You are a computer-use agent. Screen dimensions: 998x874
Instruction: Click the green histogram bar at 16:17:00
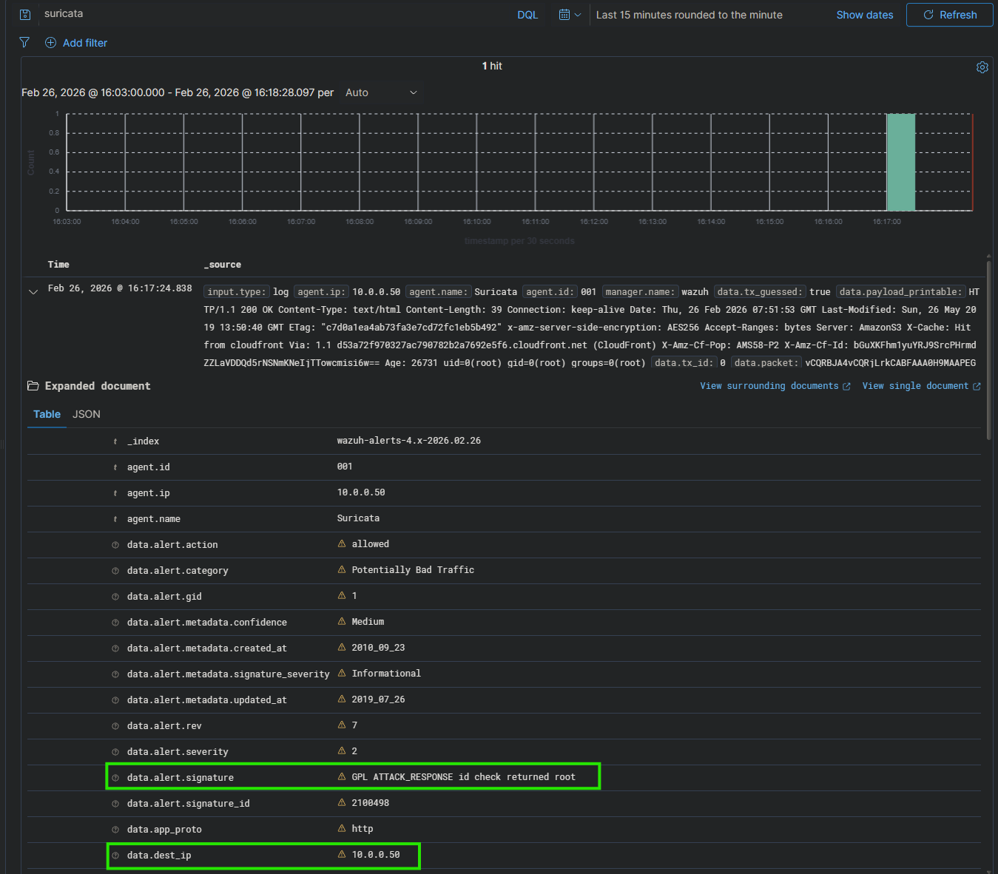pyautogui.click(x=900, y=162)
